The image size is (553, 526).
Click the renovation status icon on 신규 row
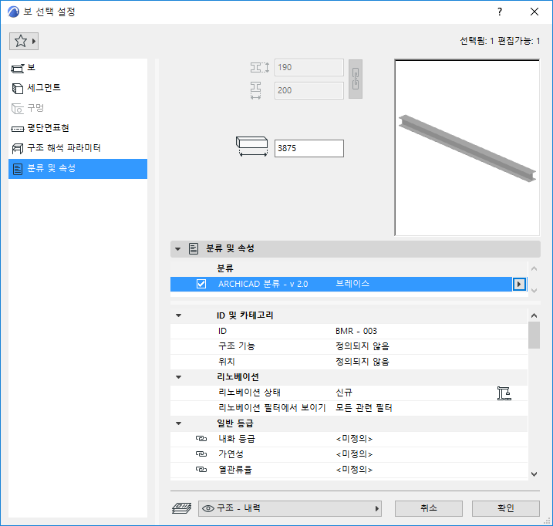504,393
